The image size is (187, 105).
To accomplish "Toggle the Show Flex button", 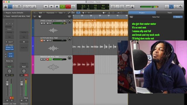I will click(73, 13).
